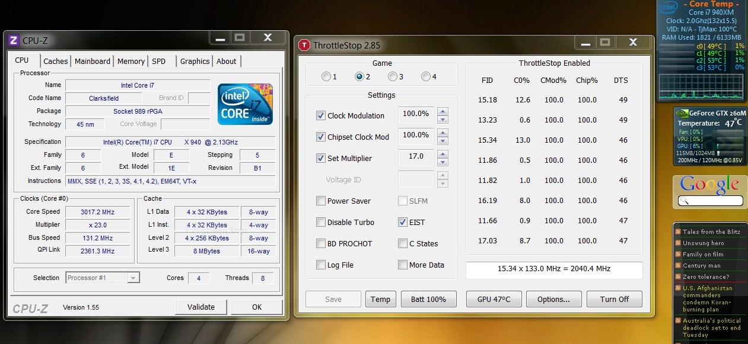Close the ThrottleStop window
This screenshot has width=748, height=344.
632,42
